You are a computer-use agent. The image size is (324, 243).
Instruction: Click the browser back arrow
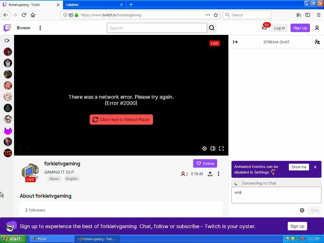(x=6, y=15)
